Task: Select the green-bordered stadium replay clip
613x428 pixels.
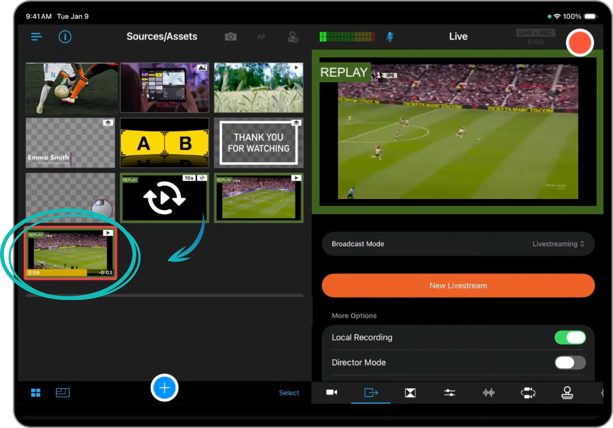Action: coord(258,198)
